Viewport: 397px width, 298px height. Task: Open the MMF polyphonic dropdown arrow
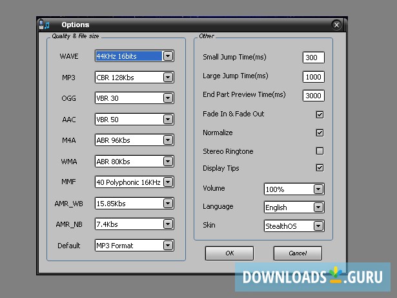coord(168,182)
